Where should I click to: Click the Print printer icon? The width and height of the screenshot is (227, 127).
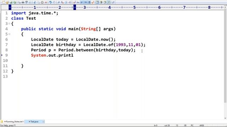tap(23, 2)
